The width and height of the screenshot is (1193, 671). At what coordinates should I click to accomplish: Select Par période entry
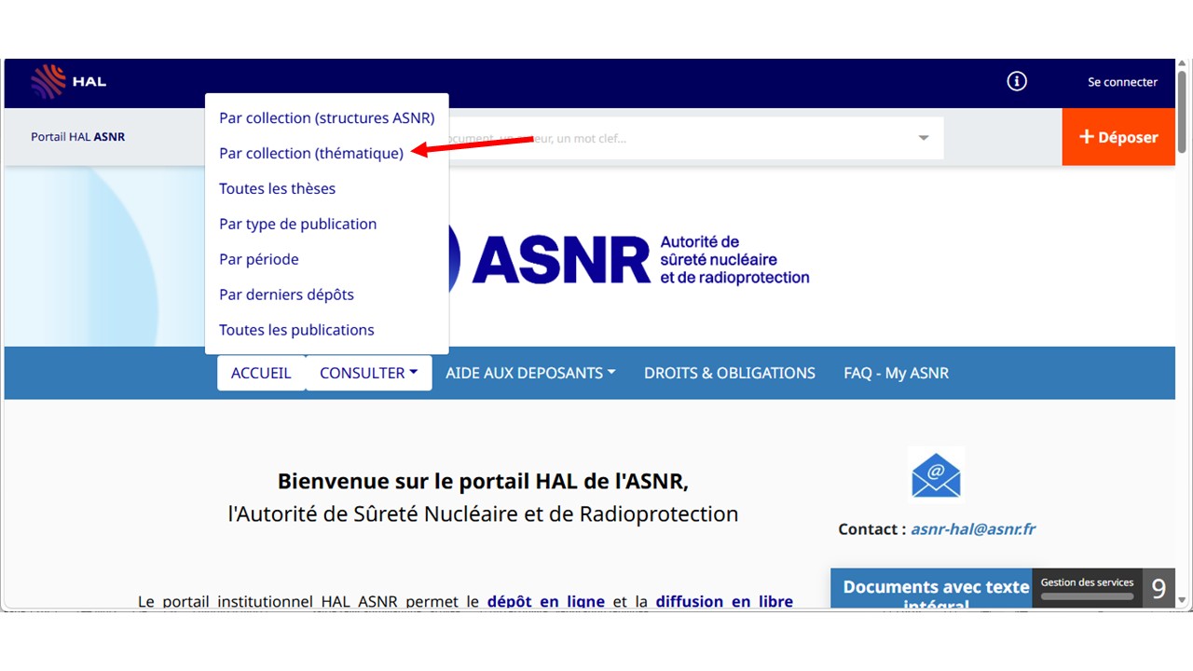(x=259, y=260)
